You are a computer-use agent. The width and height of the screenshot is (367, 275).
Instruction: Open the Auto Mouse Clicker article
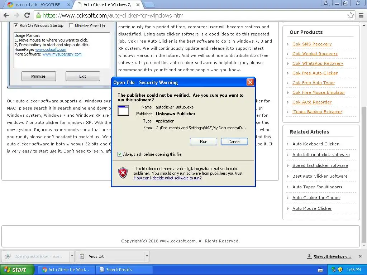coord(312,209)
